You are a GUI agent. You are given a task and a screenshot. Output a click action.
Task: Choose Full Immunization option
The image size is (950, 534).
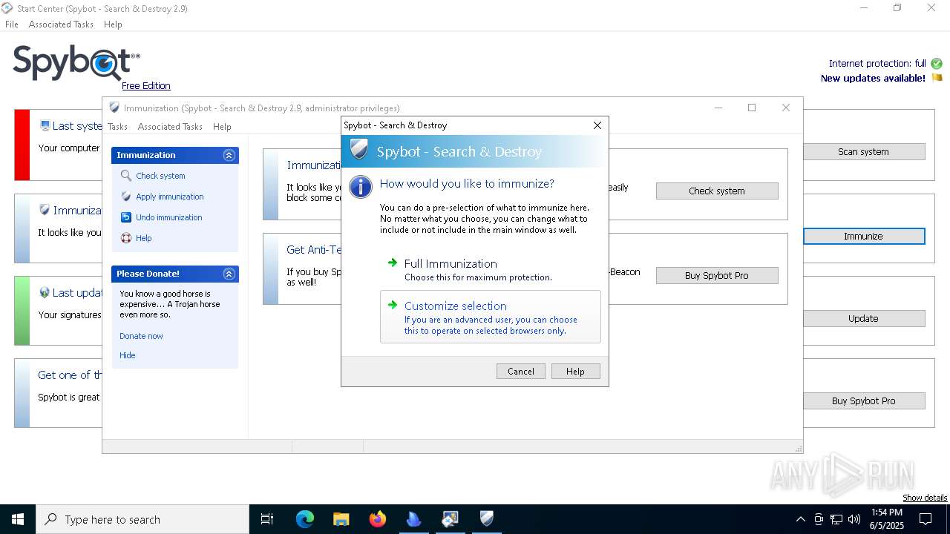(490, 269)
